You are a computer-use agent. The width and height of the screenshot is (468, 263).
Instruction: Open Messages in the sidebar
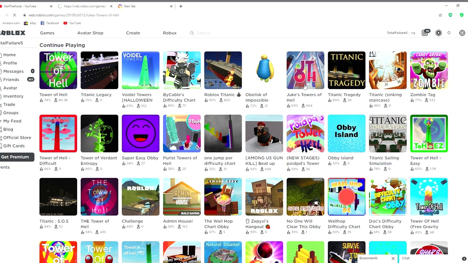pos(13,71)
